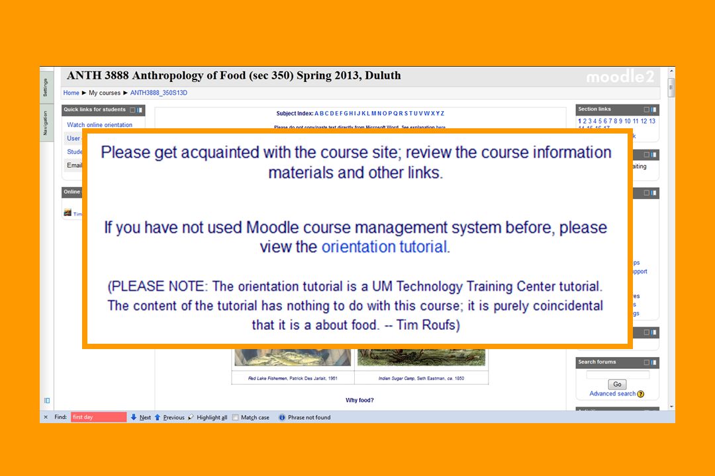Dock the Search forums block

click(x=654, y=362)
